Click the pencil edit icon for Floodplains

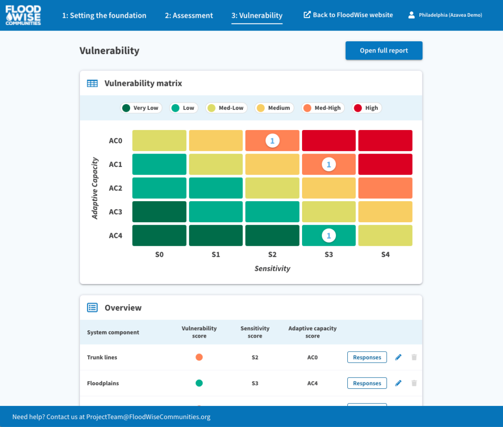398,383
